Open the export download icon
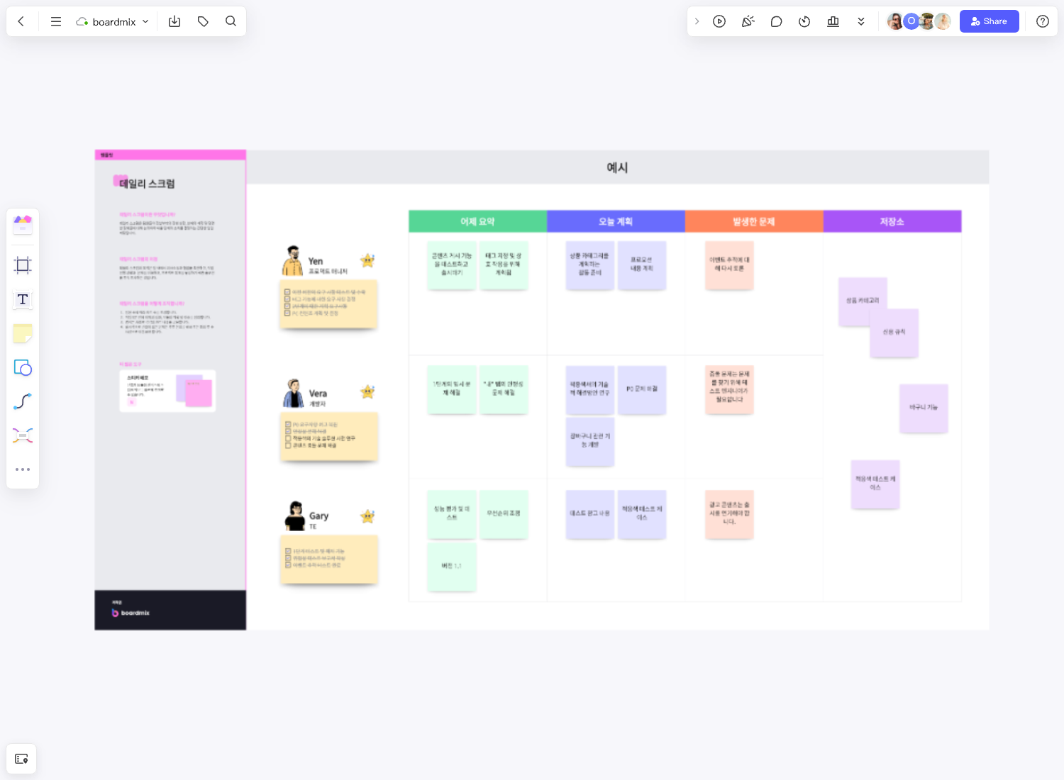 [174, 21]
